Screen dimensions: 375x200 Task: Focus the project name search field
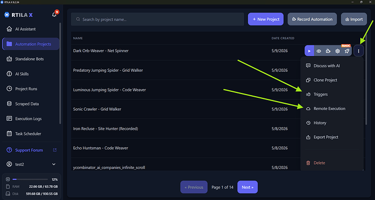pos(158,19)
